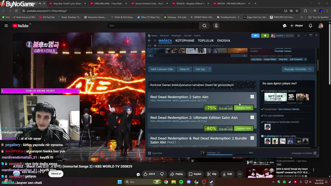Add Red Dead Redemption 2 standard to cart
This screenshot has width=331, height=186.
tap(244, 108)
